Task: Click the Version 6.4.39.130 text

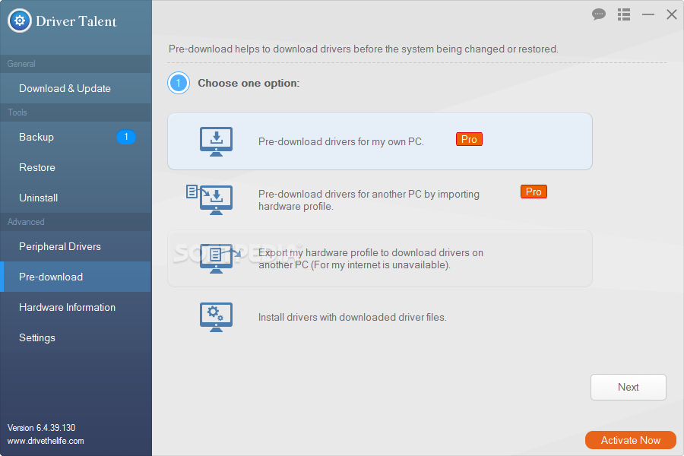Action: [42, 428]
